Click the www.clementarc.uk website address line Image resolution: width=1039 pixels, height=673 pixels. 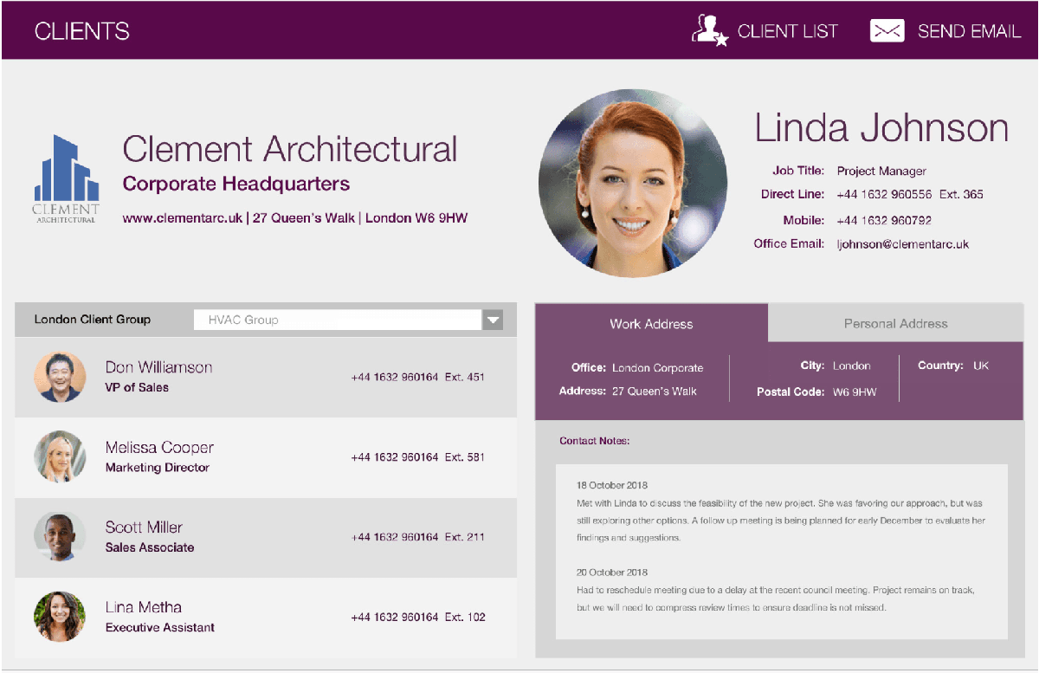(294, 218)
